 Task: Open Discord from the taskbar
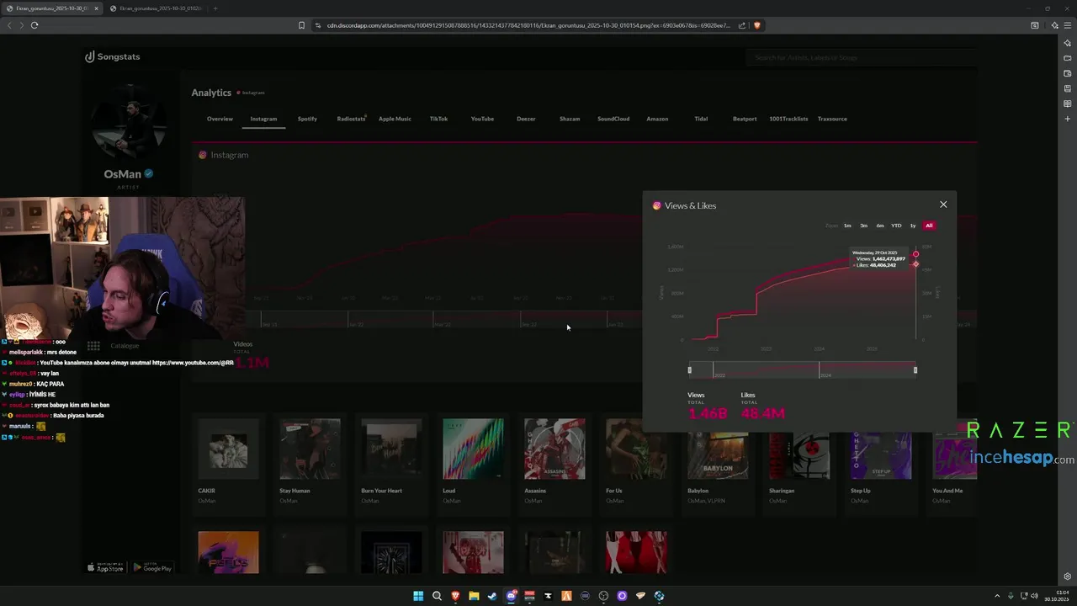[x=511, y=596]
